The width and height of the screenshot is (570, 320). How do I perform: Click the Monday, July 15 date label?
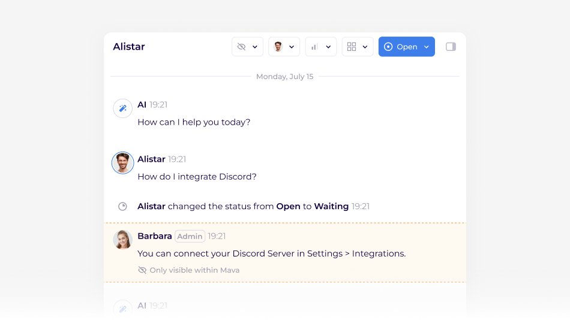(284, 77)
